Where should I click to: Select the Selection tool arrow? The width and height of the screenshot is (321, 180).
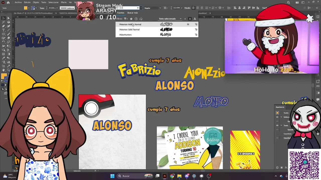[x=4, y=18]
